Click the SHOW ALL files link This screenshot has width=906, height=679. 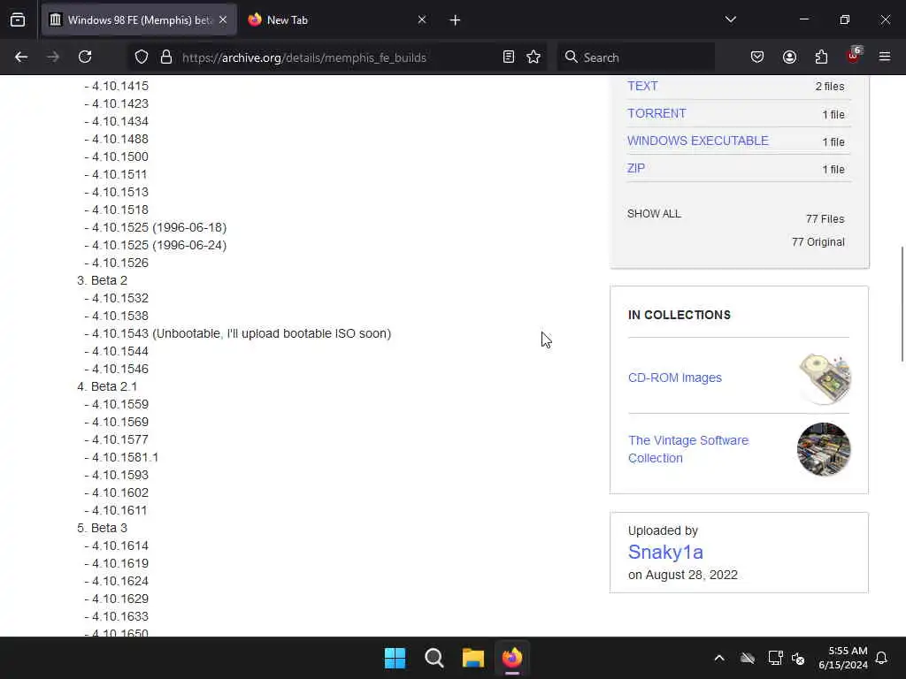click(654, 214)
